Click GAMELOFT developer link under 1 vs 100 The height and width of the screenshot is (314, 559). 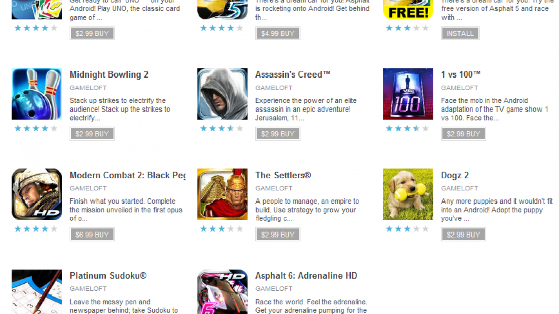459,88
